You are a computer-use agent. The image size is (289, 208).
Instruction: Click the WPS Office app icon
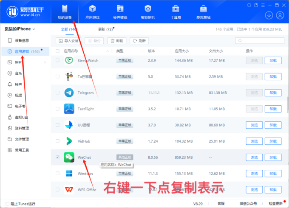coord(69,190)
